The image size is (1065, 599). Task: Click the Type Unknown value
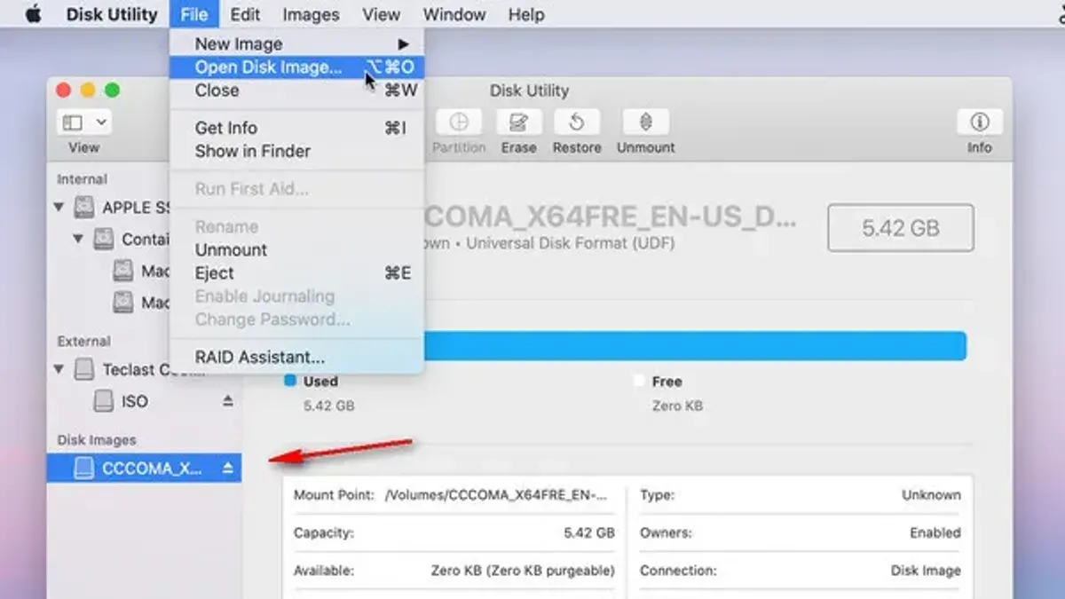coord(931,495)
